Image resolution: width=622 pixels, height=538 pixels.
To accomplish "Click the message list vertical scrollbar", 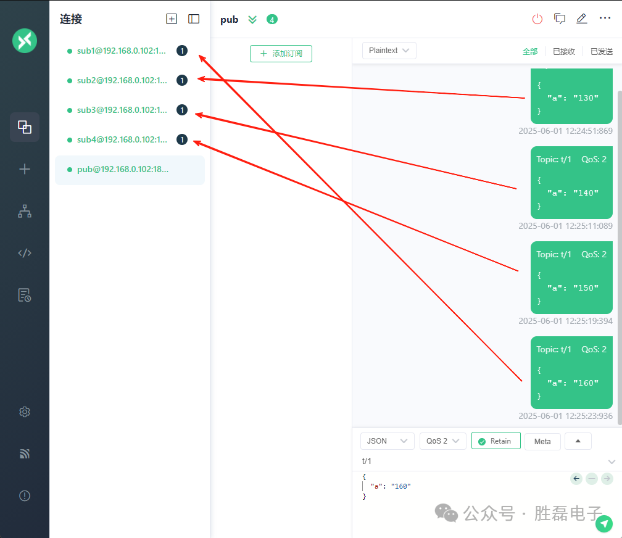I will click(x=620, y=258).
